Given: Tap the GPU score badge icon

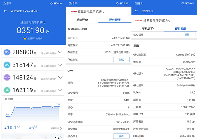Looking at the screenshot, I should [x=7, y=65].
